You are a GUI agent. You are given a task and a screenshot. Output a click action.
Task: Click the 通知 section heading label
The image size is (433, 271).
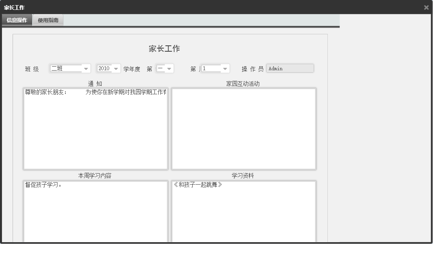[x=96, y=83]
